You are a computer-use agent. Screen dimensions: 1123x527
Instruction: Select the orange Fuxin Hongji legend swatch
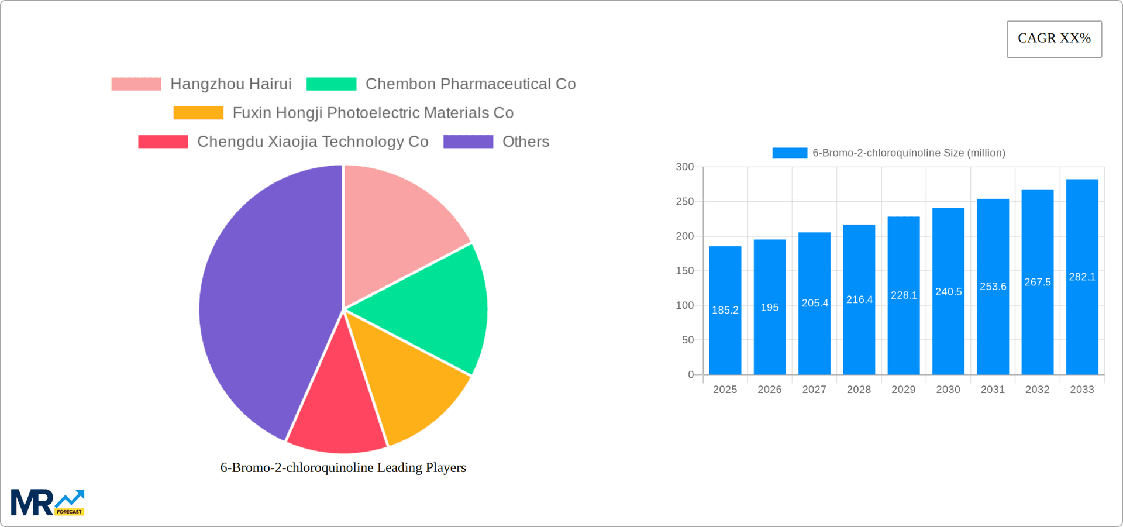click(x=198, y=112)
